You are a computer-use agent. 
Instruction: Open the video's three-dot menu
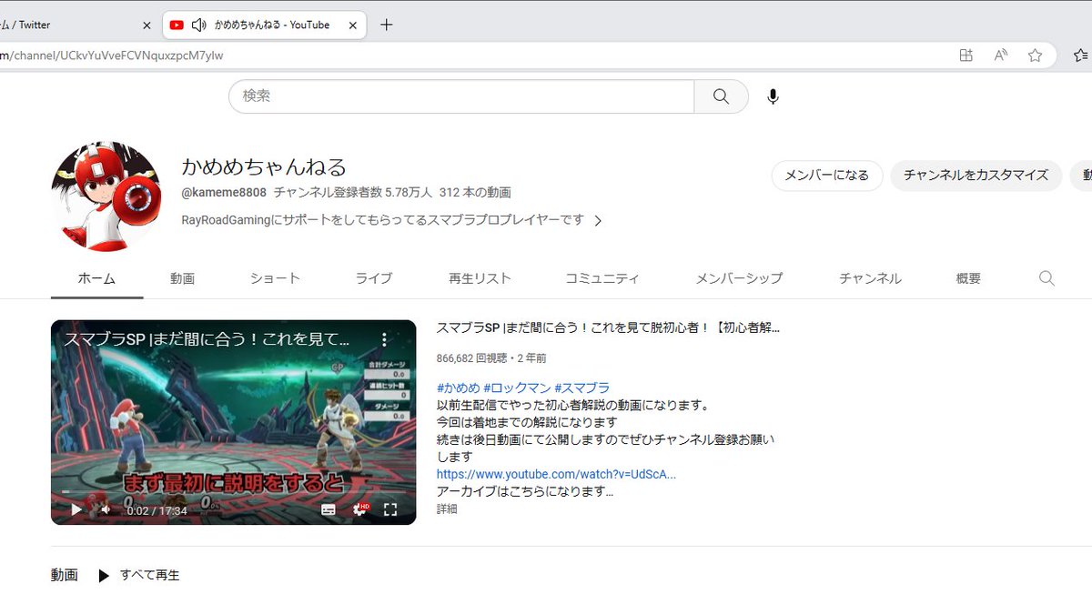point(384,339)
